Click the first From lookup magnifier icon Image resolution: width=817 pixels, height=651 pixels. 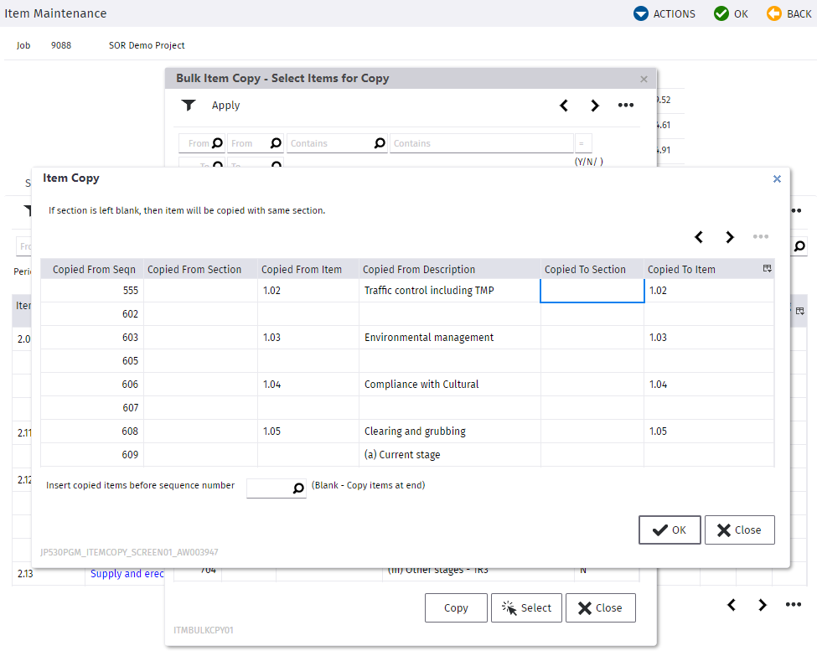[x=217, y=142]
